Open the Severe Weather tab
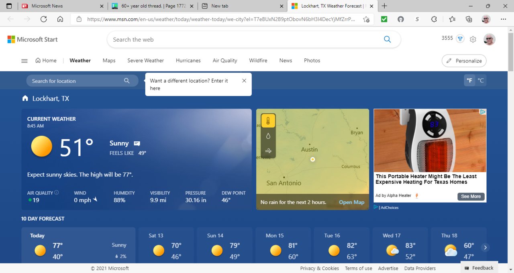Screen dimensions: 514x273 (x=146, y=60)
